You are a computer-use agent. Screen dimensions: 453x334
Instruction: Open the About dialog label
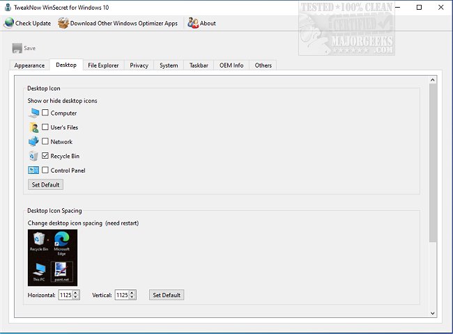[x=208, y=24]
